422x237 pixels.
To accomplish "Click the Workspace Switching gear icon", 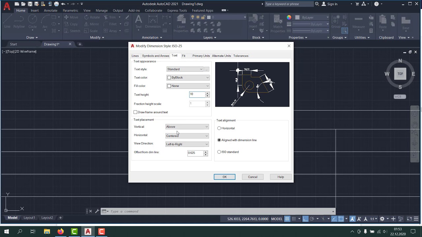I will pos(382,219).
